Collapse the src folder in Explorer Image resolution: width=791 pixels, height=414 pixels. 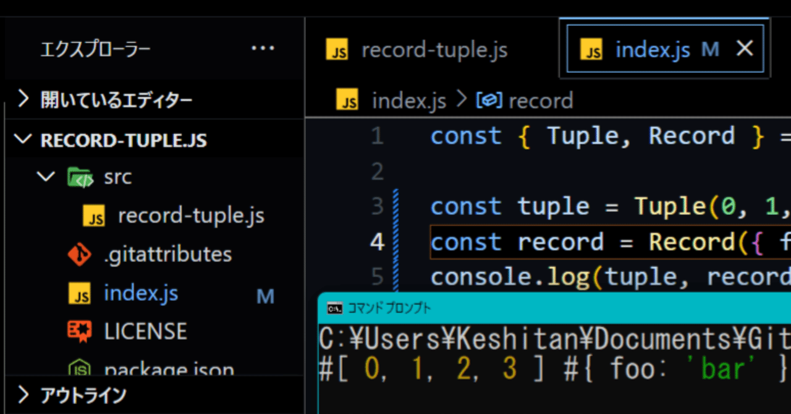pyautogui.click(x=44, y=177)
